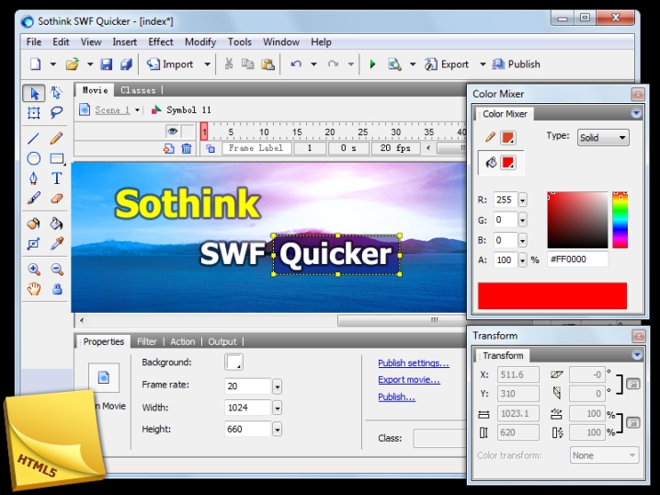
Task: Select the Hand pan tool
Action: pos(33,289)
